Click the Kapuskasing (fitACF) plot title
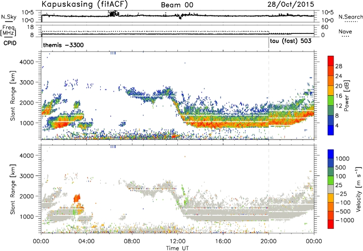The width and height of the screenshot is (363, 251). click(x=84, y=5)
